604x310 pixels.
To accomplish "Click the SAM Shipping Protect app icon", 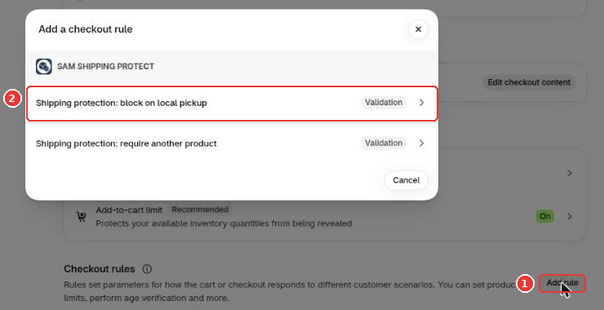I will (x=44, y=66).
